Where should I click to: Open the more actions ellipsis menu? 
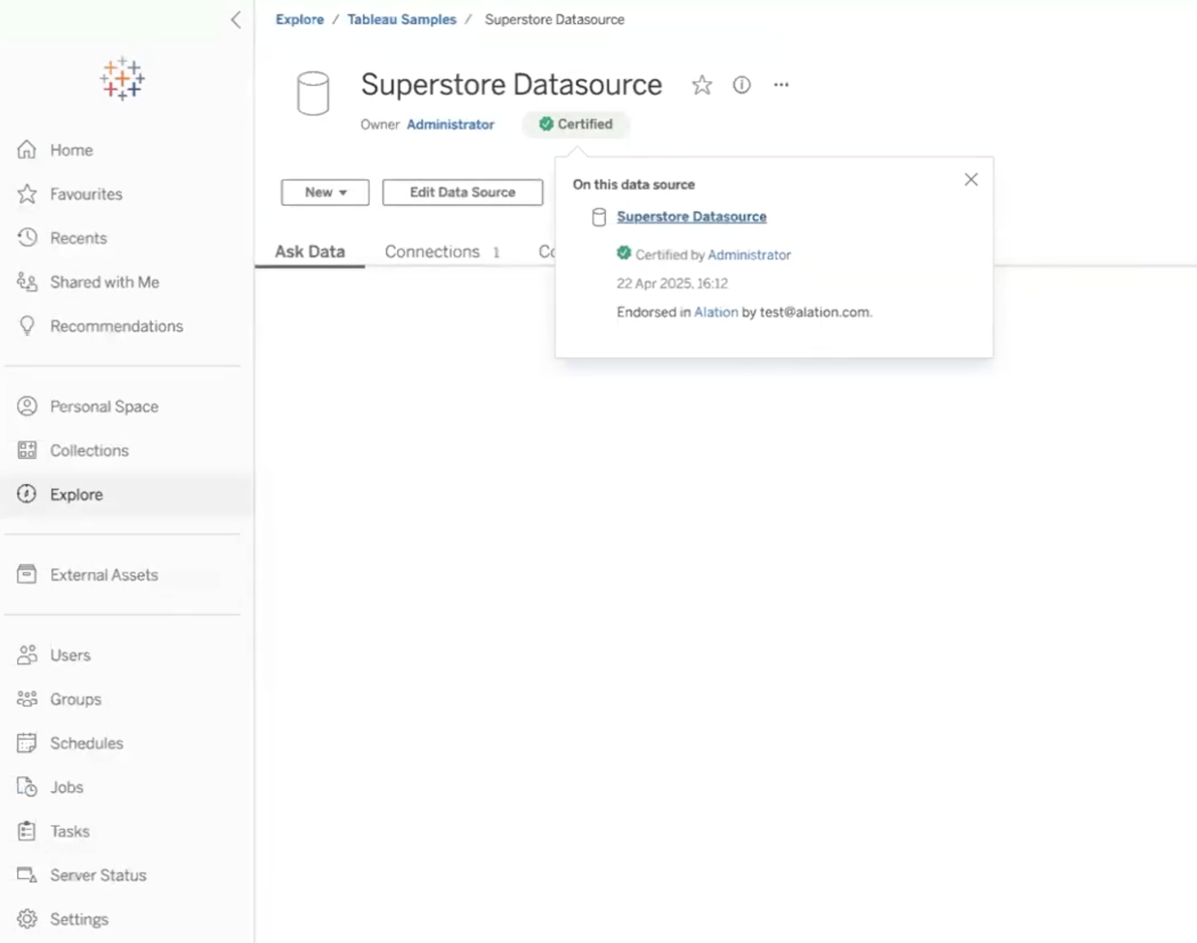[x=781, y=85]
